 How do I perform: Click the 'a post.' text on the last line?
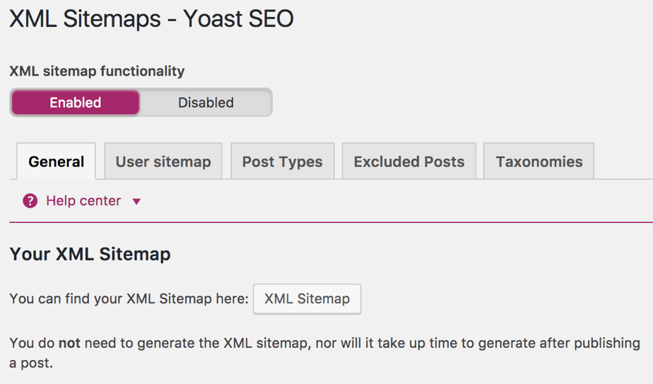[x=31, y=364]
